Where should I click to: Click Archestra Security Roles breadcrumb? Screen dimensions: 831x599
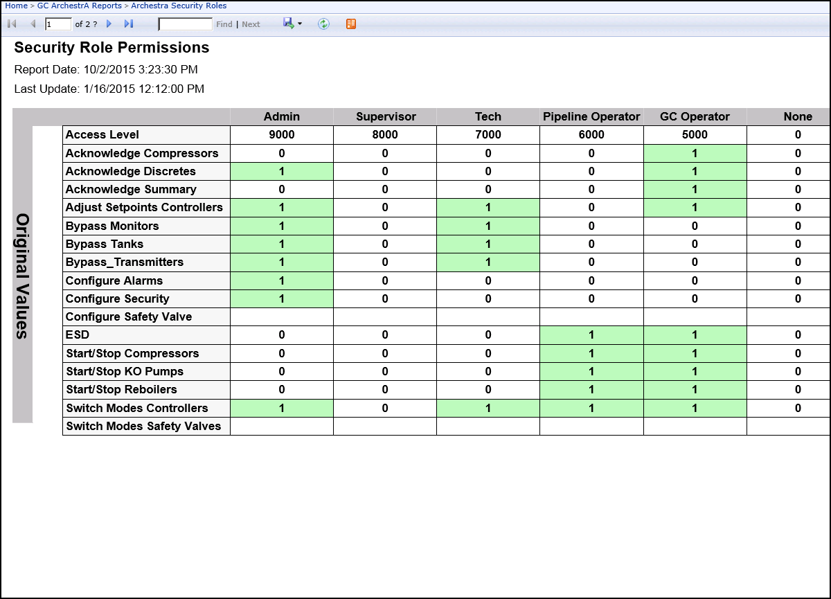tap(179, 6)
